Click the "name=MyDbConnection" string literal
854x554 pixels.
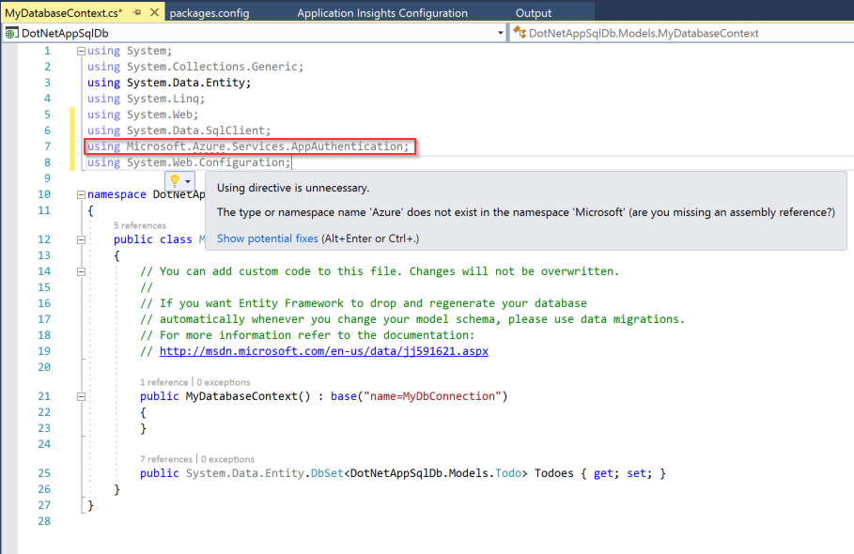(x=432, y=396)
